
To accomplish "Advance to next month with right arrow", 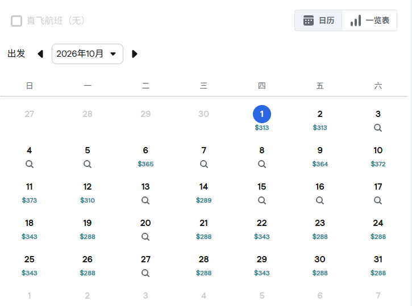I will coord(135,54).
